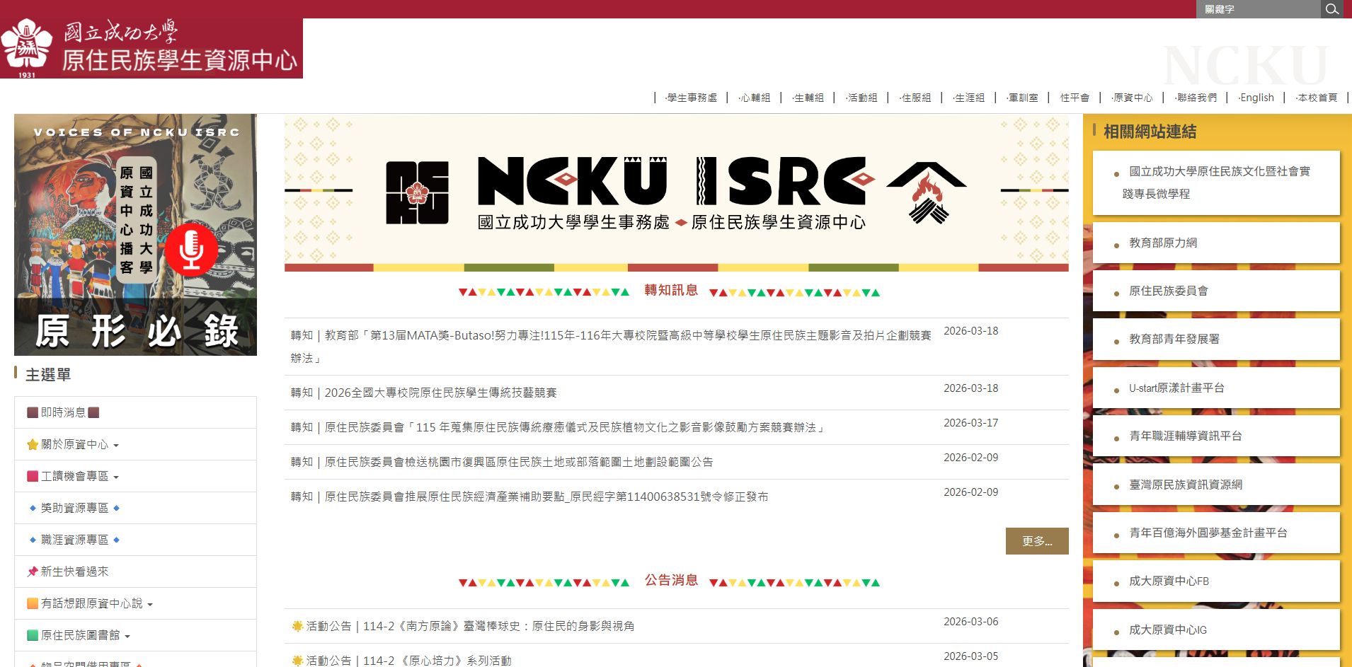
Task: Click the pushpin icon beside 新生快看過來
Action: pos(32,572)
